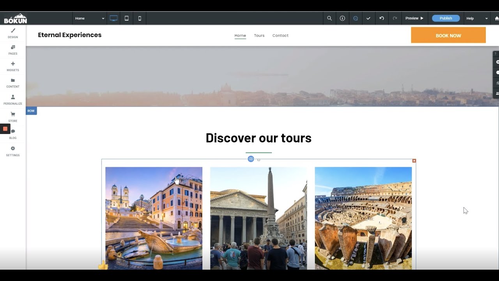Click Preview button
The width and height of the screenshot is (499, 281).
click(x=414, y=18)
